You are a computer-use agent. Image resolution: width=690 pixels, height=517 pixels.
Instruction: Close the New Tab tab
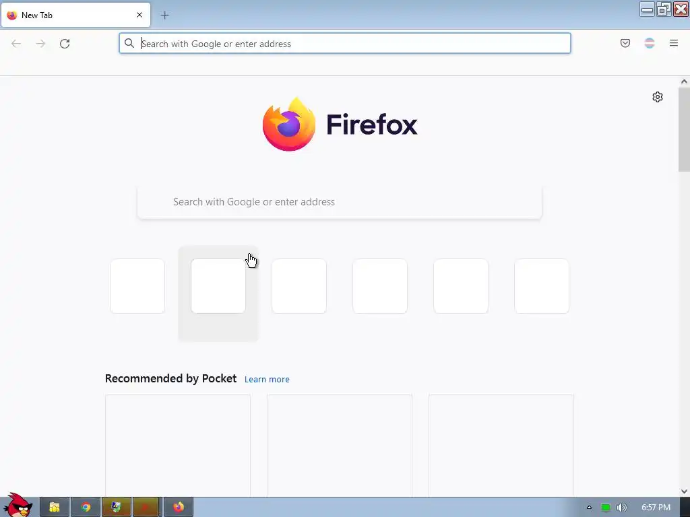coord(139,15)
